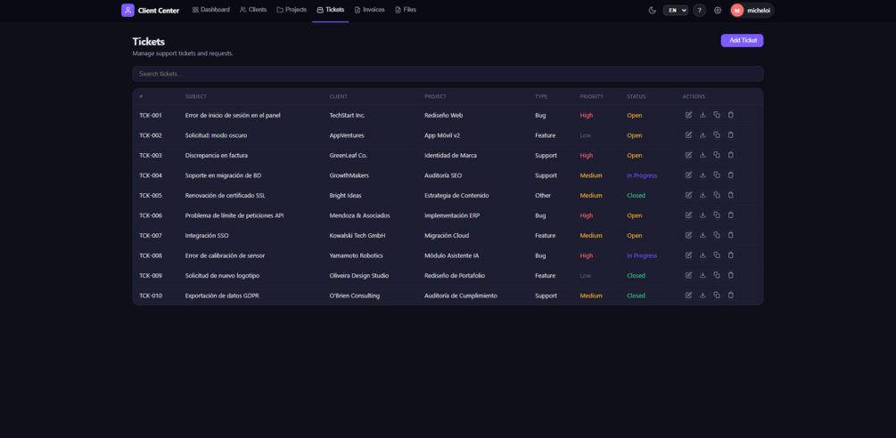This screenshot has width=896, height=438.
Task: Delete ticket TCK-006
Action: (730, 215)
